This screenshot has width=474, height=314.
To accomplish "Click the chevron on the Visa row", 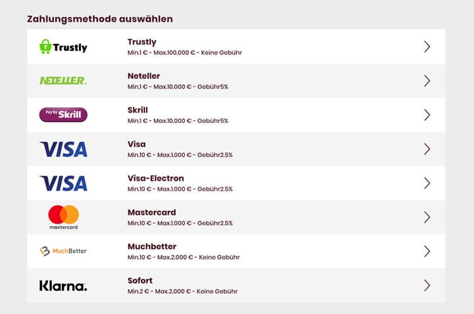I will [427, 149].
